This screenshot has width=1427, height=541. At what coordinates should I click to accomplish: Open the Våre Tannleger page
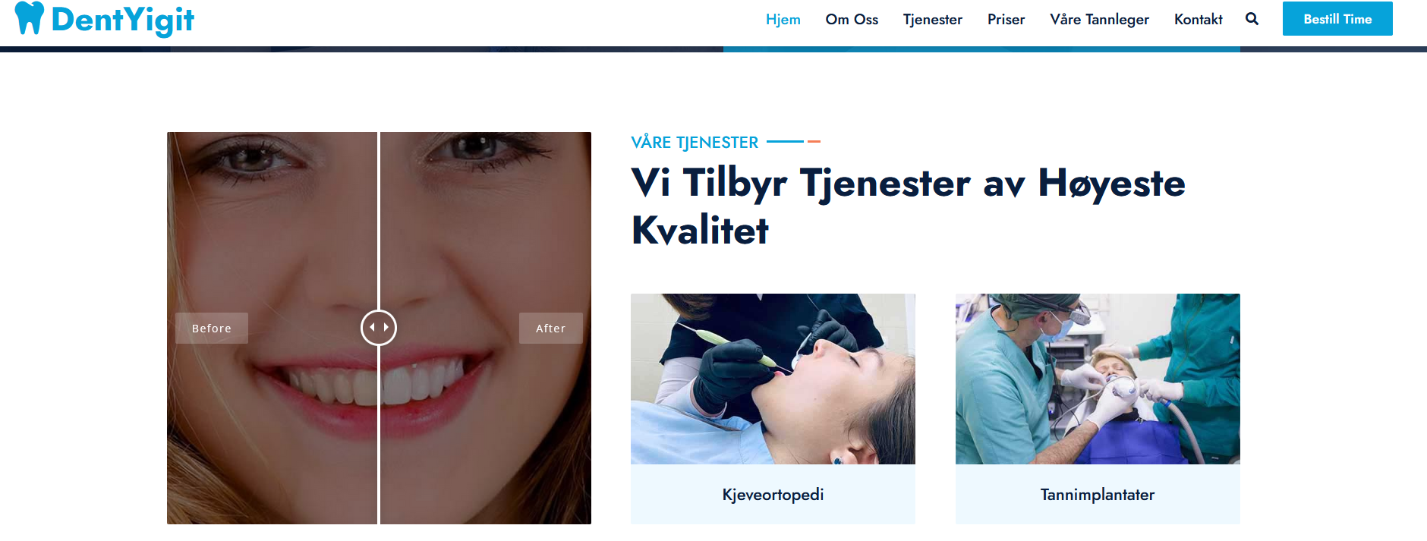(1100, 20)
